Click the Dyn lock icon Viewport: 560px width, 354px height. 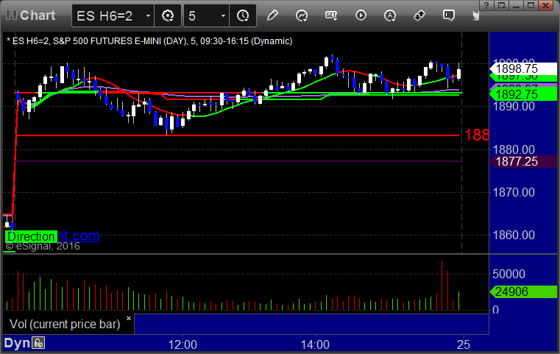(x=38, y=343)
